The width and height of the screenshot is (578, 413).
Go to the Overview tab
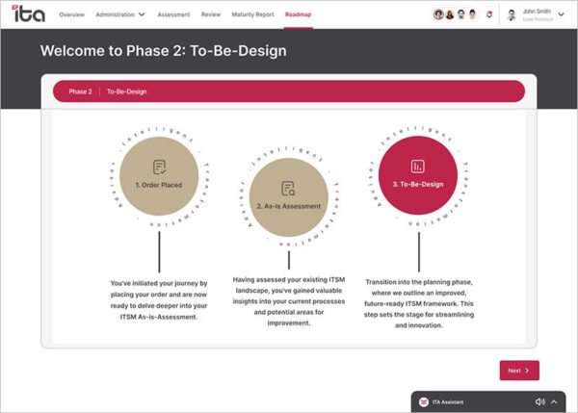click(71, 15)
